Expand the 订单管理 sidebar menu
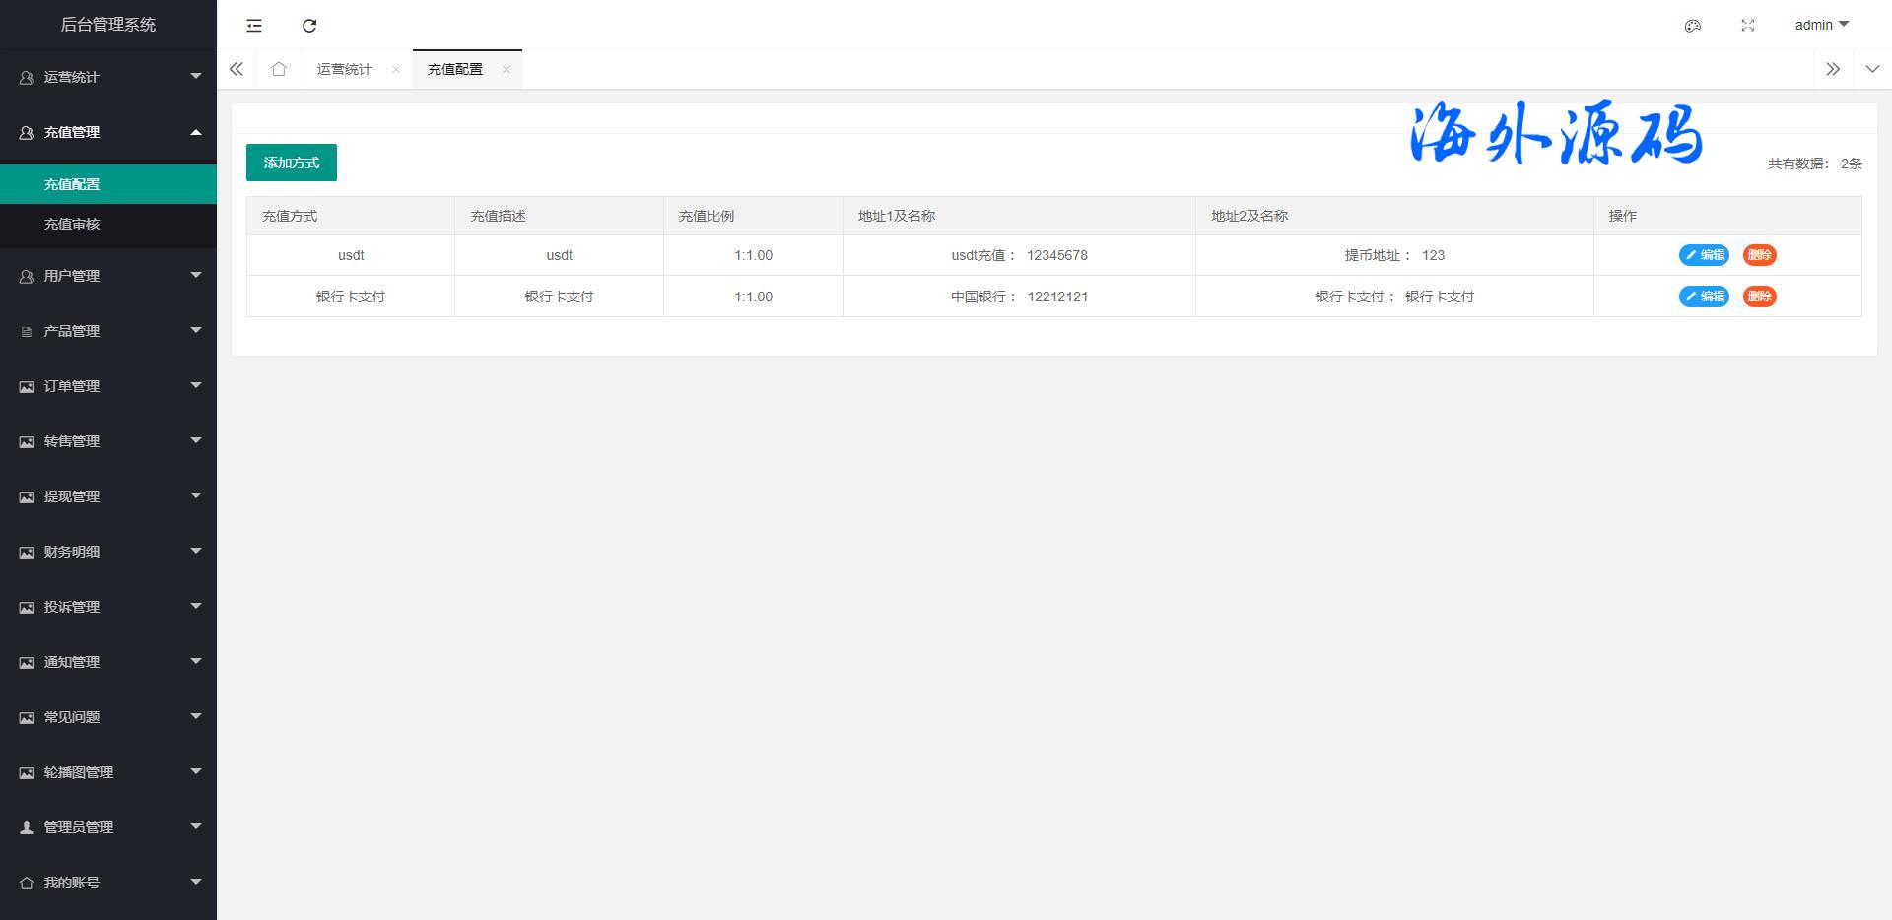This screenshot has width=1892, height=920. tap(108, 386)
